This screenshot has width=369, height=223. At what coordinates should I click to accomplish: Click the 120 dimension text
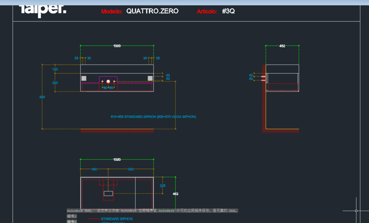click(55, 69)
